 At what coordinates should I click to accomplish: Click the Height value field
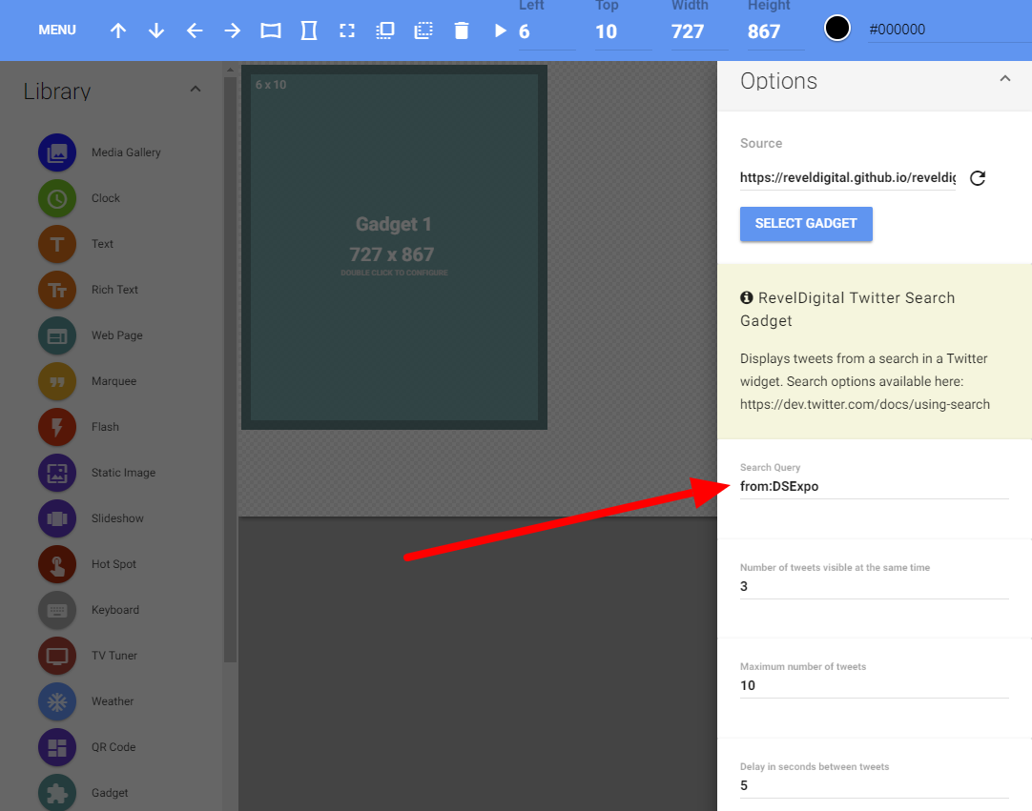(x=775, y=31)
